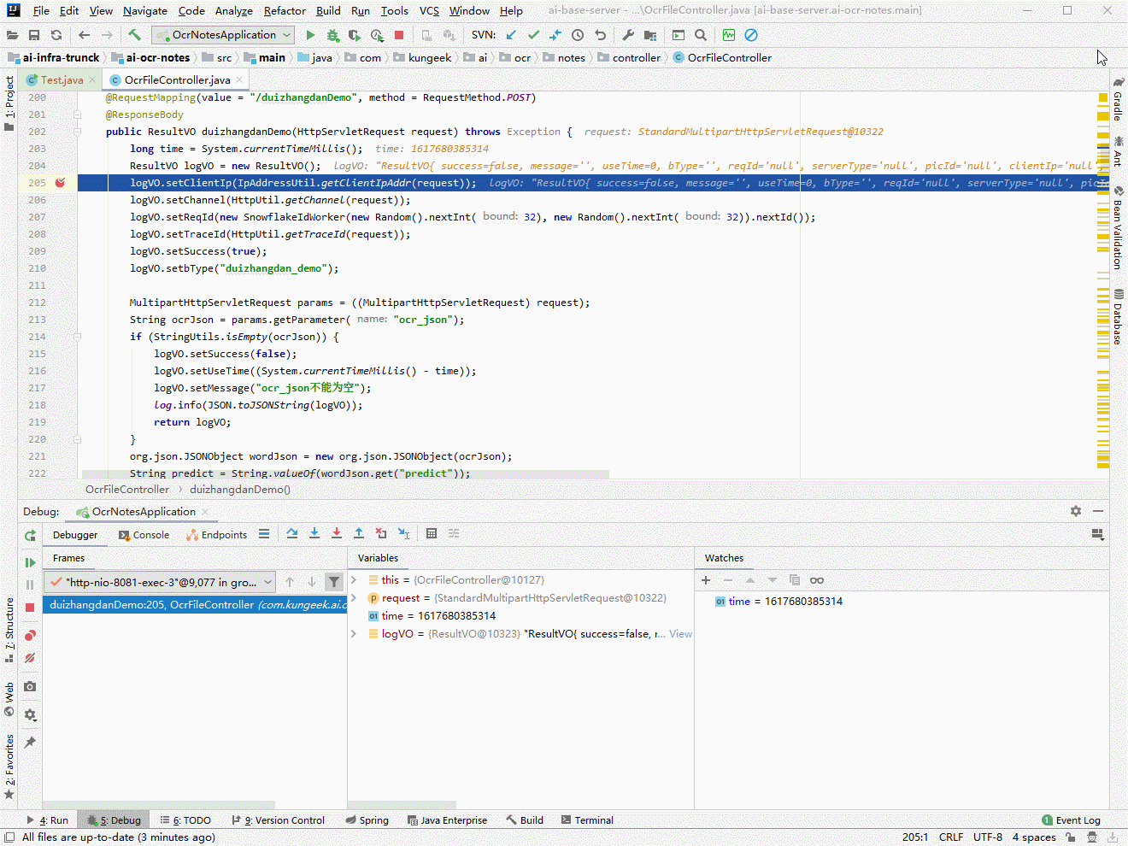
Task: Click the View link for logVO
Action: (x=680, y=634)
